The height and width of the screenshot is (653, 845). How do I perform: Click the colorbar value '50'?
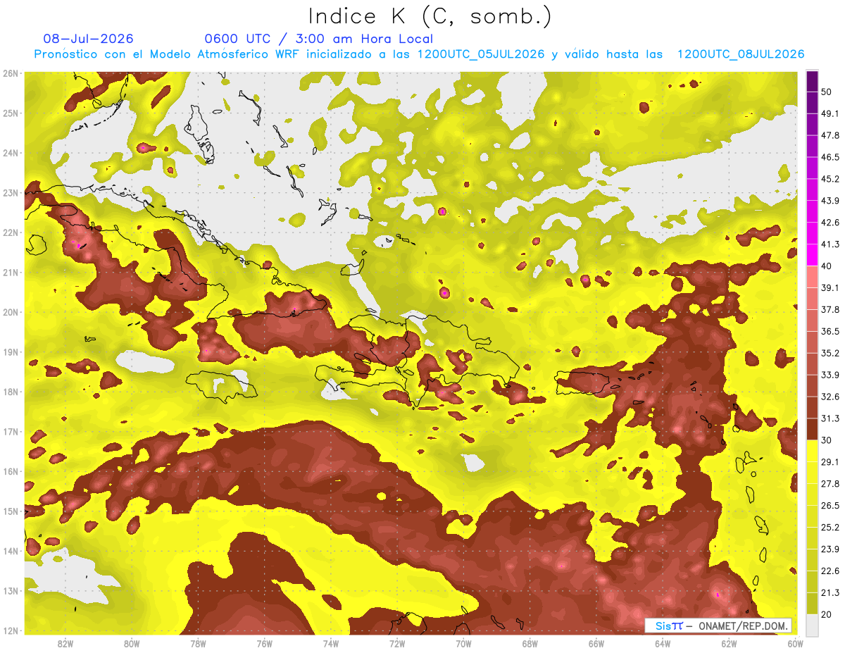coord(827,92)
